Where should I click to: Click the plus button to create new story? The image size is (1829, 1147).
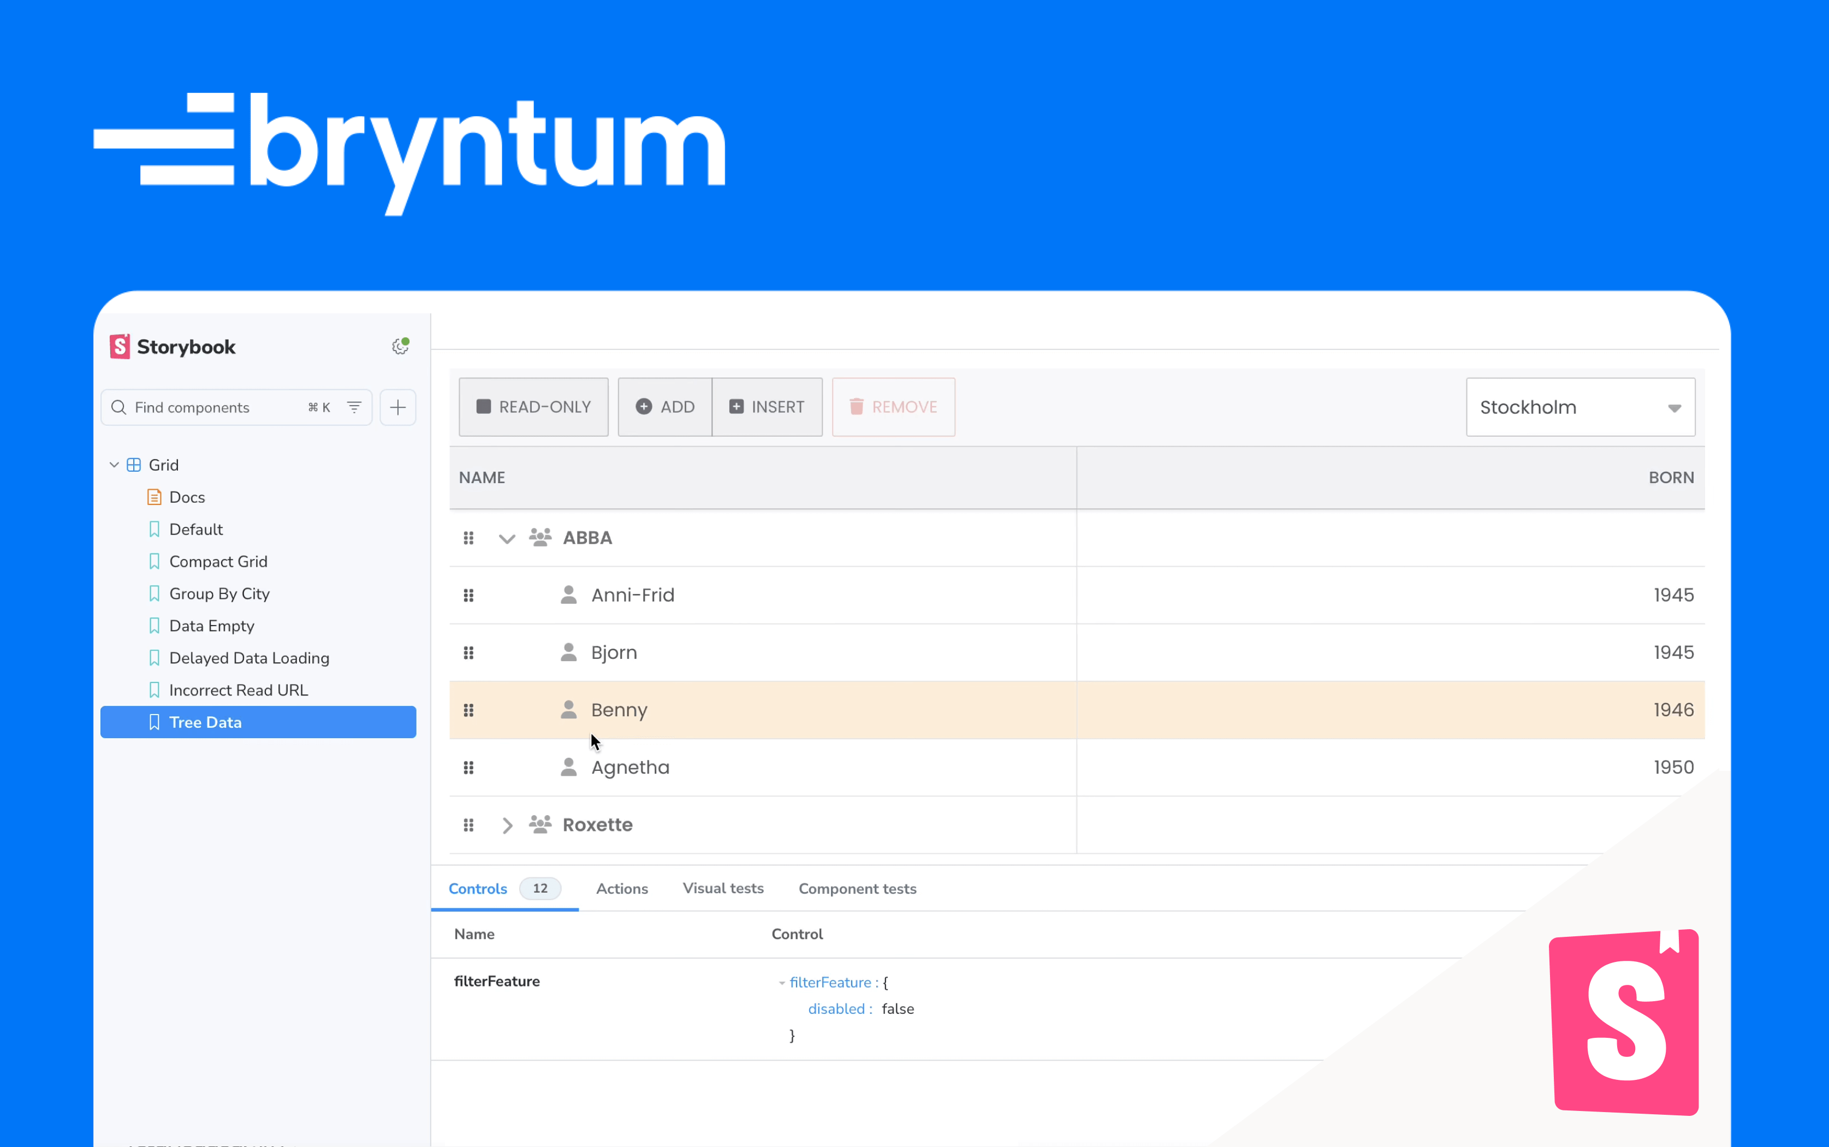click(397, 407)
